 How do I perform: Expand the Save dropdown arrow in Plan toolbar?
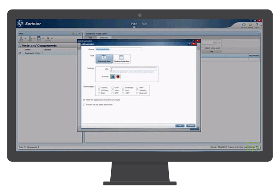coord(43,39)
